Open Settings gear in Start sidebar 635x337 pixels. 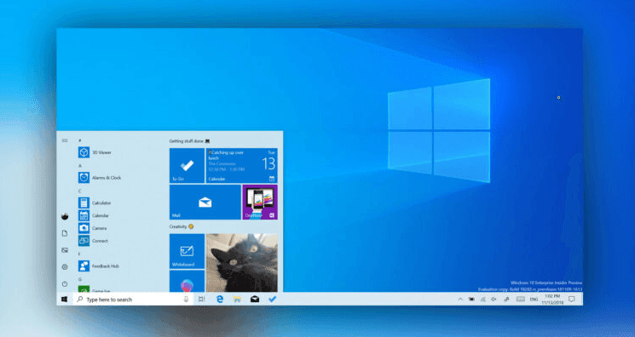[x=65, y=267]
